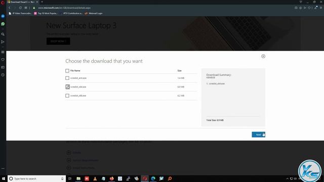
Task: Open Microsoft Edge from the taskbar
Action: pos(153,178)
